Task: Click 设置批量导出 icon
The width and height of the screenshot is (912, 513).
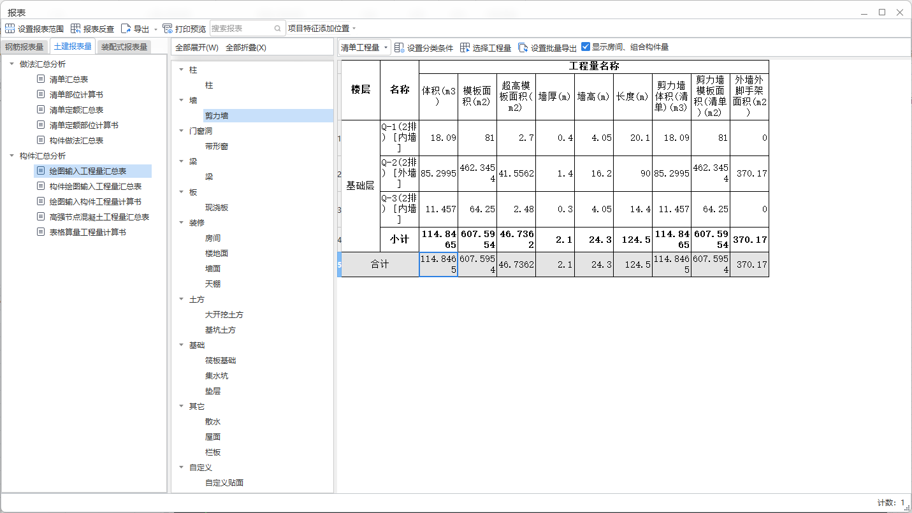Action: pos(523,48)
